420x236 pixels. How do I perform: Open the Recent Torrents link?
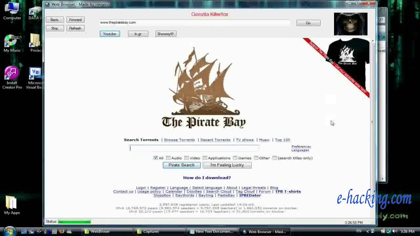215,140
